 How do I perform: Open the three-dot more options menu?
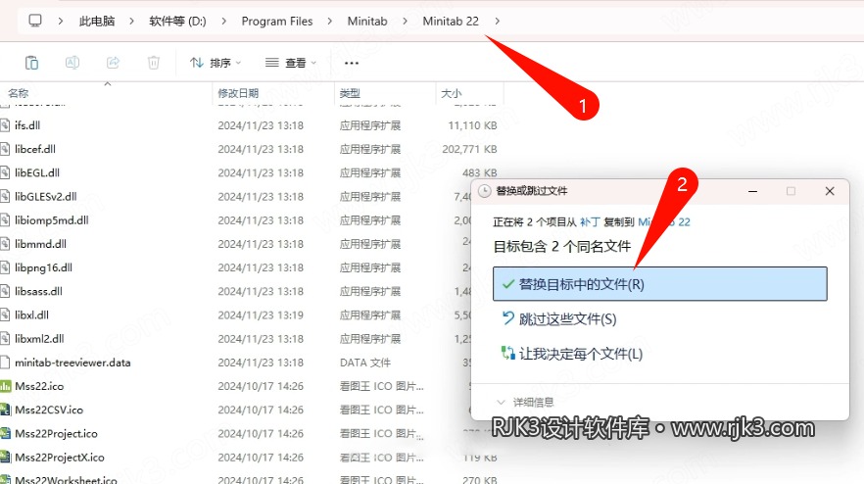[352, 63]
